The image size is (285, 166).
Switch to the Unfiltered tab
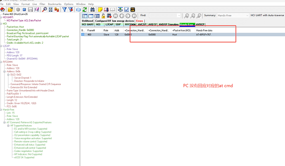coord(88,21)
